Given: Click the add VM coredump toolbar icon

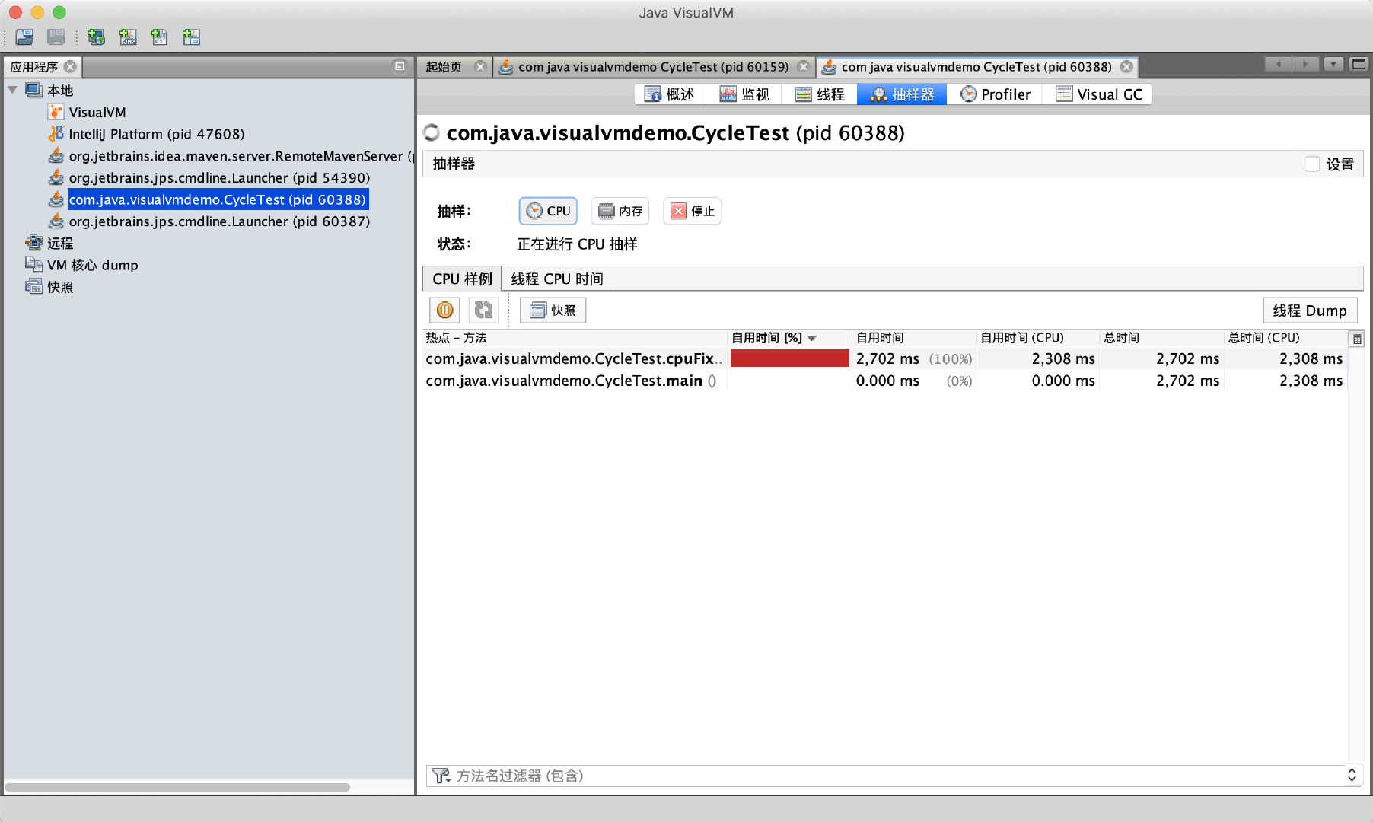Looking at the screenshot, I should [159, 37].
